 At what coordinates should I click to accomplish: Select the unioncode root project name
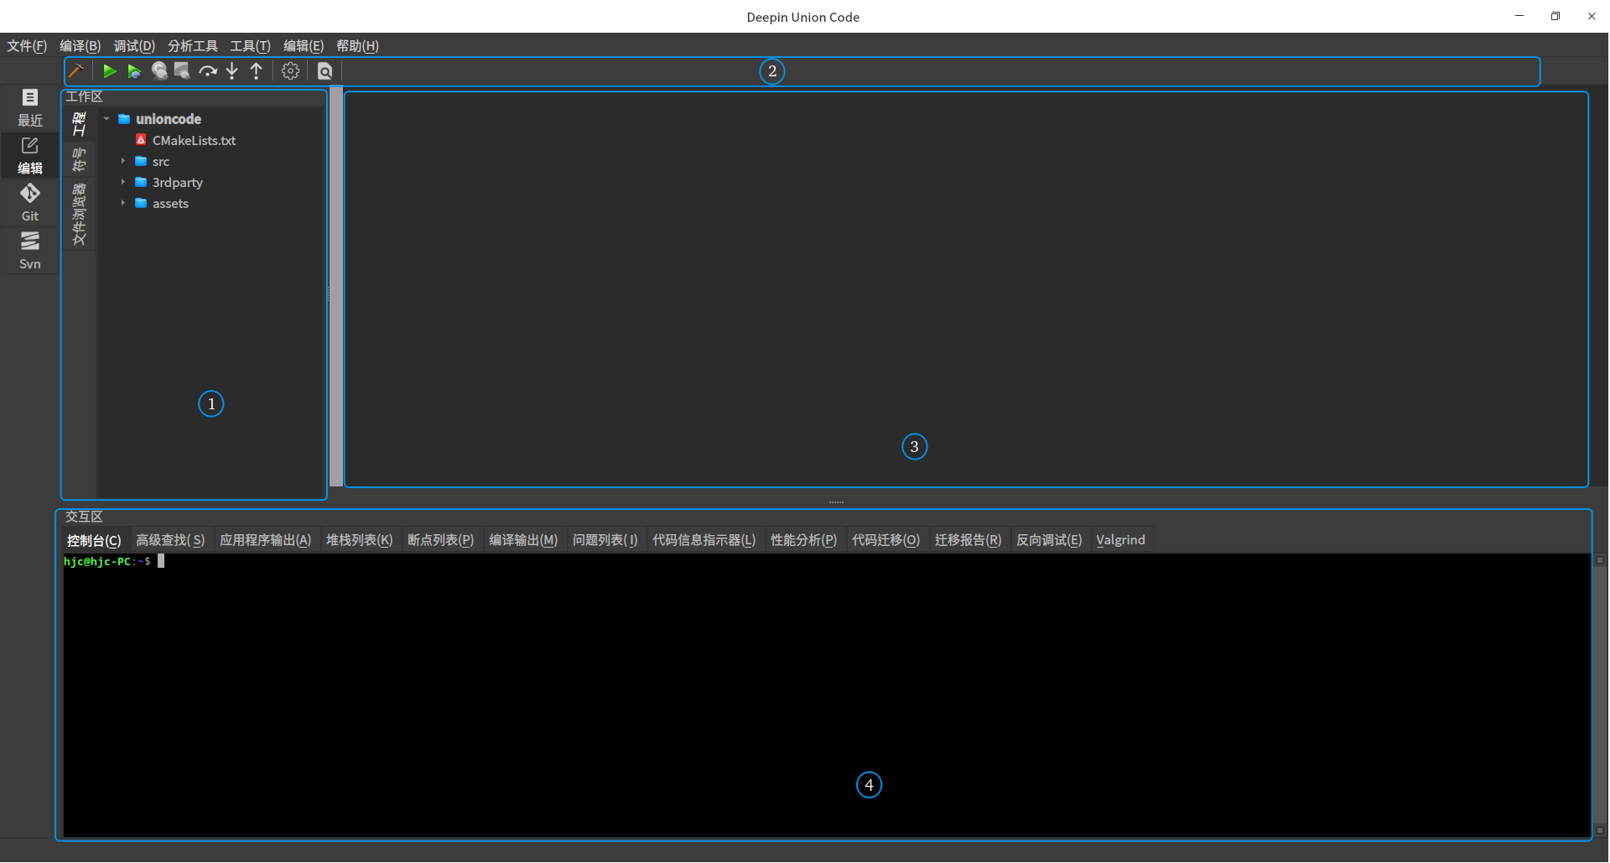pyautogui.click(x=169, y=119)
